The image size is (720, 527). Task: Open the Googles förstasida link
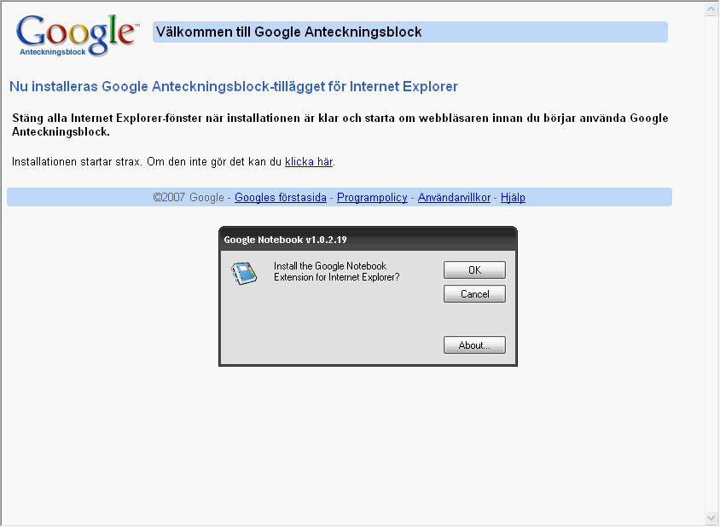coord(281,197)
